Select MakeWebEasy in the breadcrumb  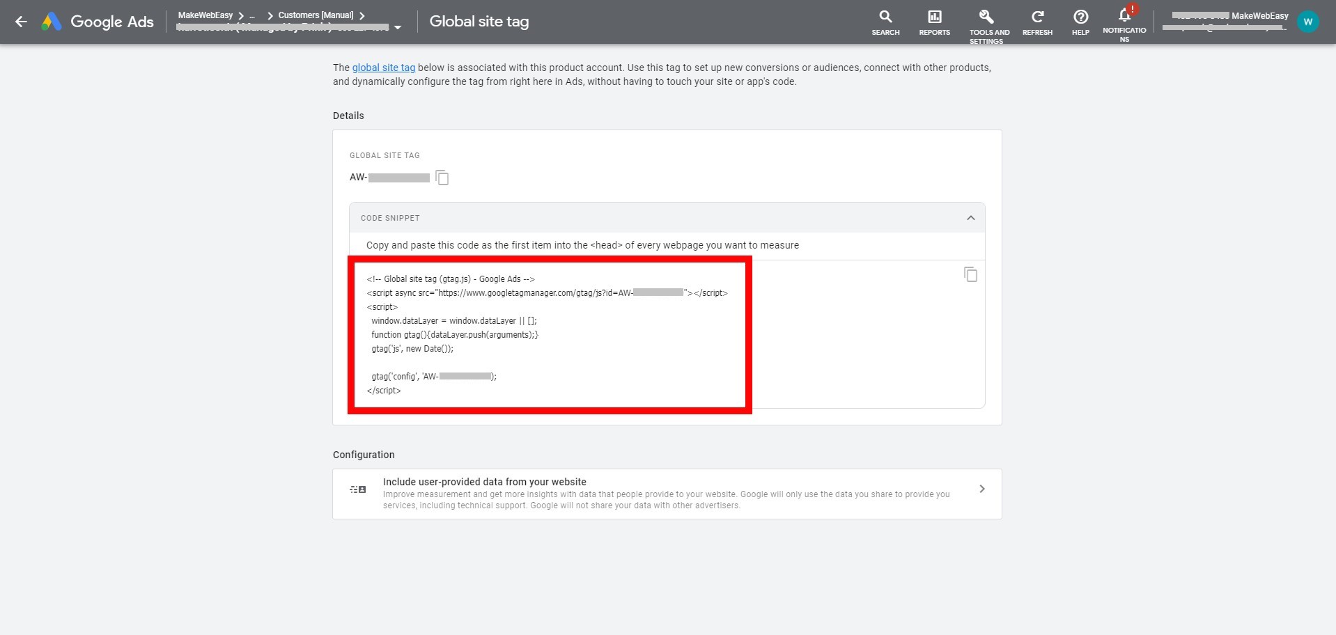point(205,15)
